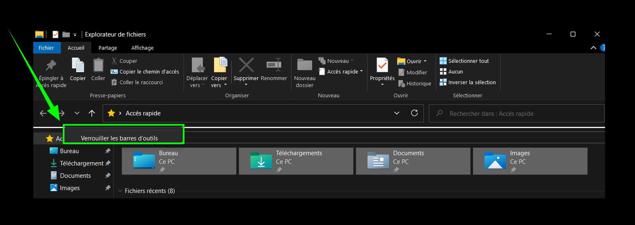This screenshot has height=225, width=635.
Task: Click the Supprimer X icon
Action: point(246,65)
